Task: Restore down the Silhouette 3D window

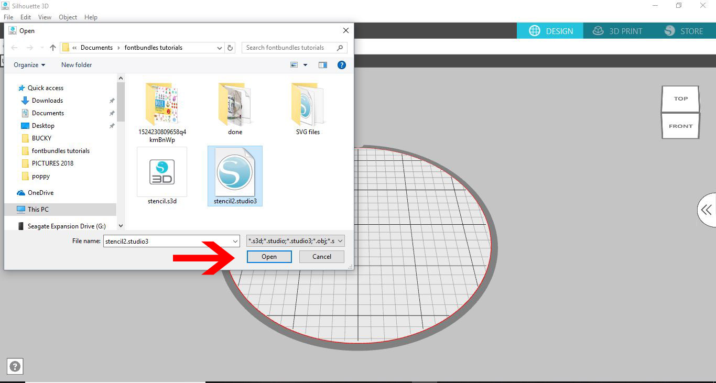Action: pos(679,6)
